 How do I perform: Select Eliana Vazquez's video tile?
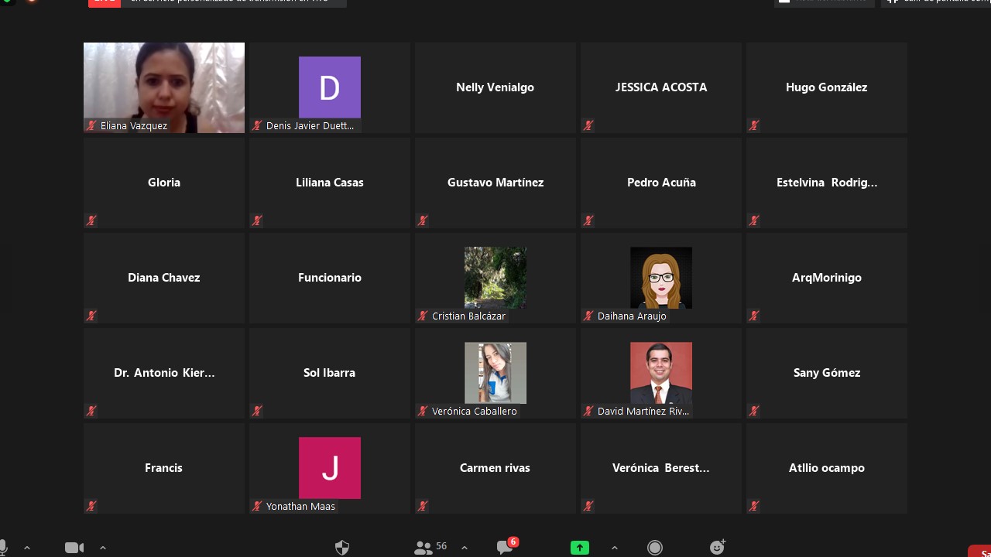164,87
